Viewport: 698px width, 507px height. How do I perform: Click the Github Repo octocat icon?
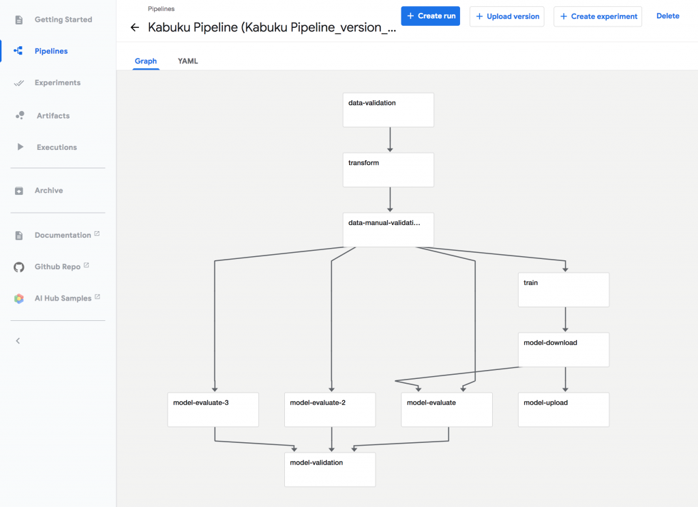click(19, 267)
